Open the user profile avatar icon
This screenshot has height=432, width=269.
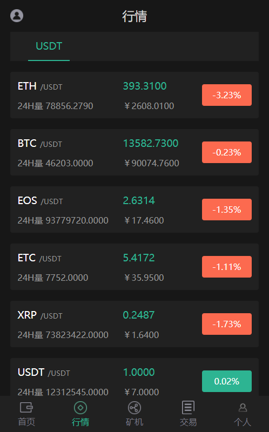pos(17,16)
